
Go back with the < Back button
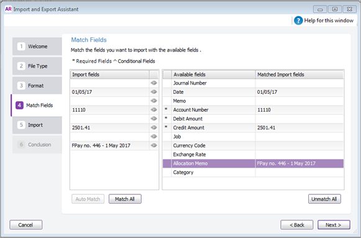point(297,225)
